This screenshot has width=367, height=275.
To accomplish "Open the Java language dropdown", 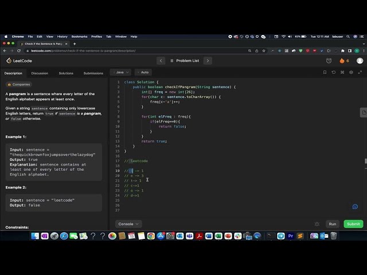I will [x=121, y=72].
